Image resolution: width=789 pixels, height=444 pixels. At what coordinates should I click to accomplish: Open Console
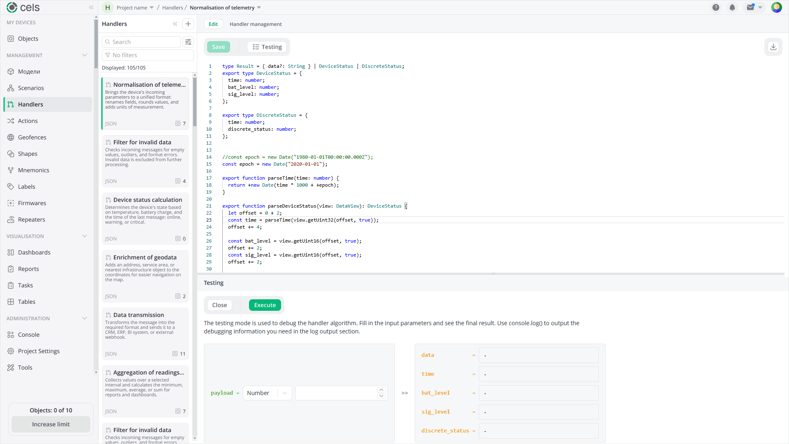click(x=48, y=335)
